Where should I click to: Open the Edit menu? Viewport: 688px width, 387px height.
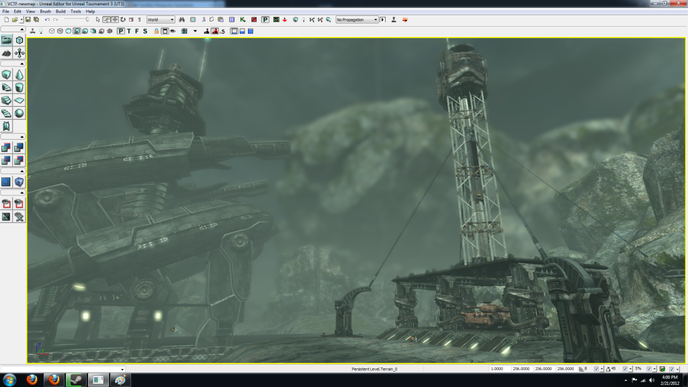point(17,11)
